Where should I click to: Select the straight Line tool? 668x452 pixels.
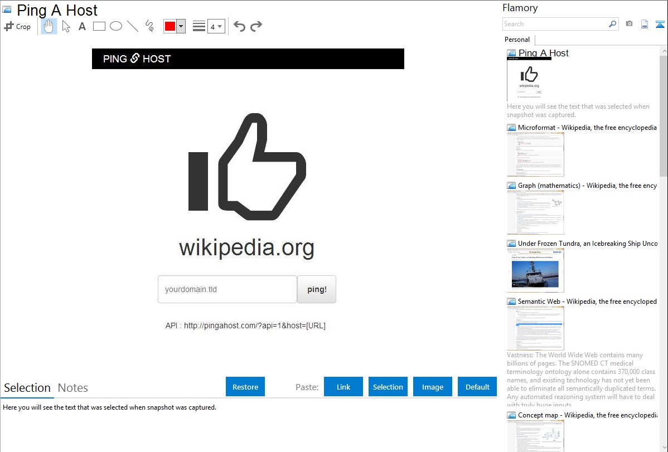(x=133, y=26)
